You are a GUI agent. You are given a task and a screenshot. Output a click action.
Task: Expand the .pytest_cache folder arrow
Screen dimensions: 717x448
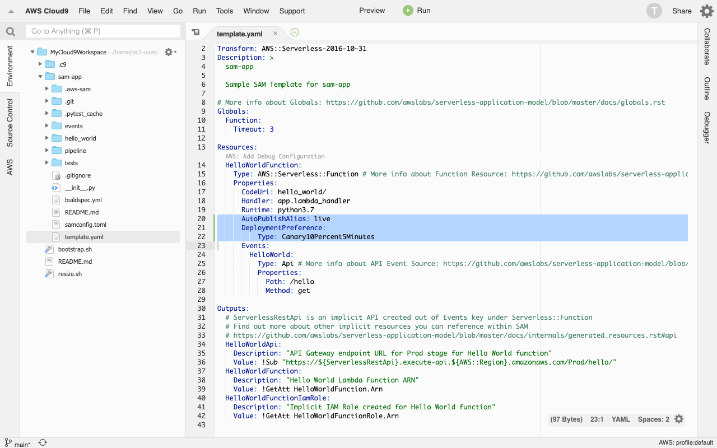click(x=46, y=114)
